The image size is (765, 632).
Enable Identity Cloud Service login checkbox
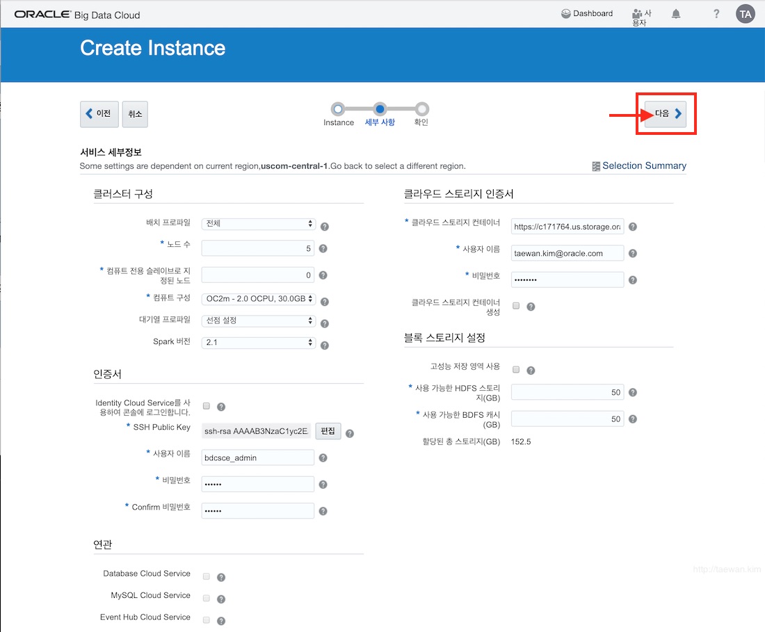207,406
